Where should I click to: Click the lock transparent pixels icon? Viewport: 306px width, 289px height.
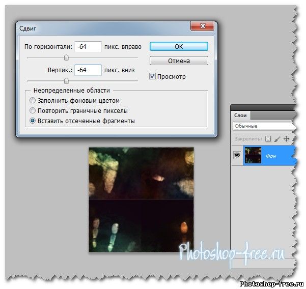[268, 138]
